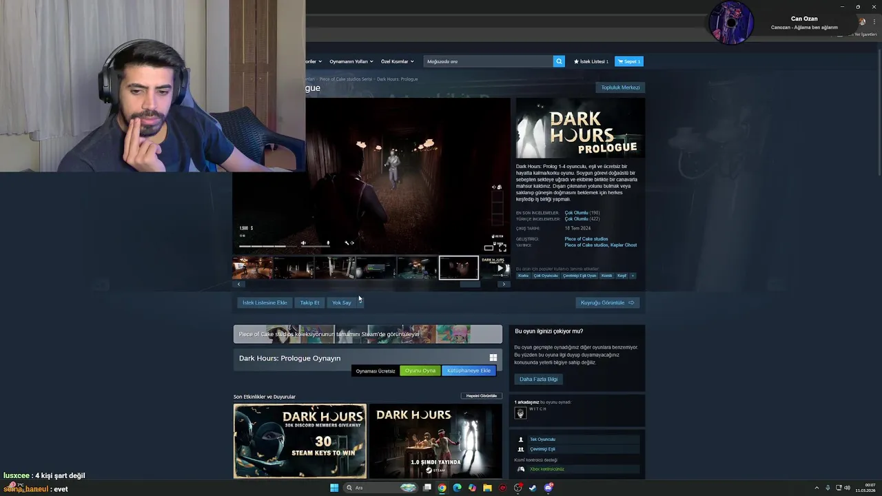Open Piece of Cake studios collection banner
Screen dimensions: 882x496
[x=368, y=334]
